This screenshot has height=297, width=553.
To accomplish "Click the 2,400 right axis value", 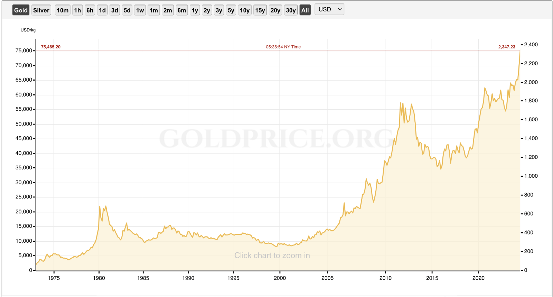I will [x=531, y=44].
